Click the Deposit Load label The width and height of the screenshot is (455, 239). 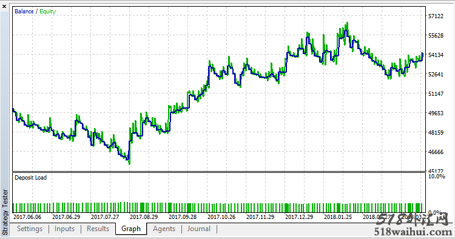(x=31, y=178)
